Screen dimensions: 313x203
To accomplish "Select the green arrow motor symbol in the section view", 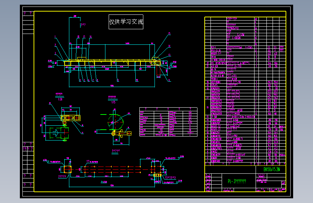I will tap(55, 133).
